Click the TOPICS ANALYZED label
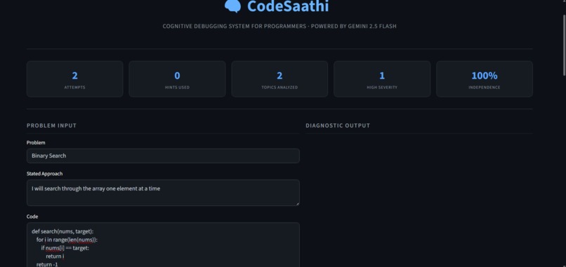This screenshot has width=566, height=267. coord(279,88)
